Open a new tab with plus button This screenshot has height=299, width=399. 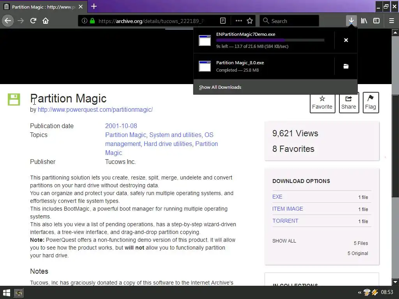pyautogui.click(x=94, y=6)
